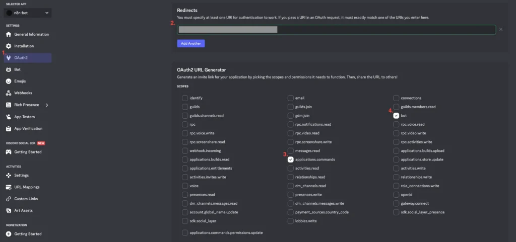516x242 pixels.
Task: Click the General Information home icon
Action: [x=9, y=35]
